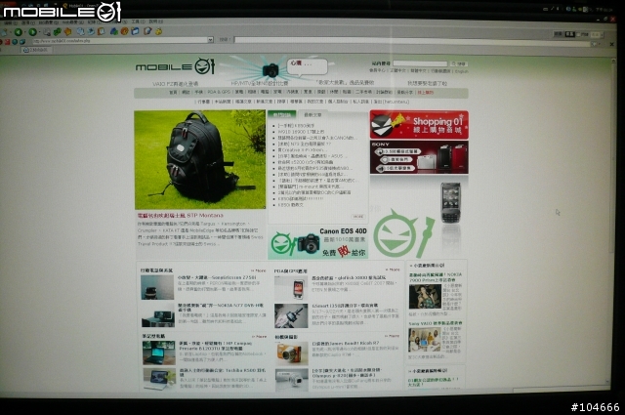Screen dimensions: 625x415
Task: Open the BTP Montana backpack article title
Action: tap(180, 215)
